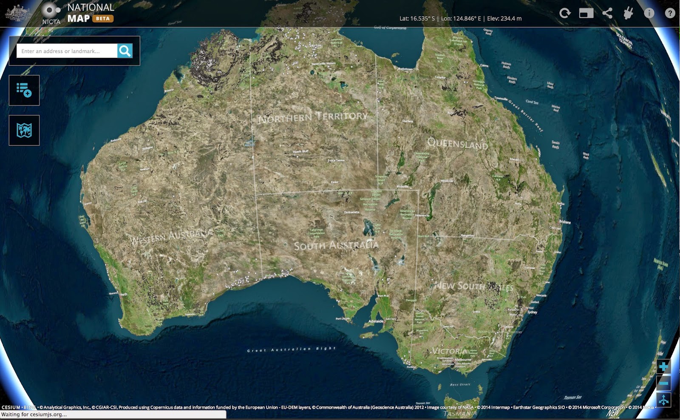Click the SOUTH AUSTRALIA map label
Image resolution: width=680 pixels, height=420 pixels.
coord(336,245)
